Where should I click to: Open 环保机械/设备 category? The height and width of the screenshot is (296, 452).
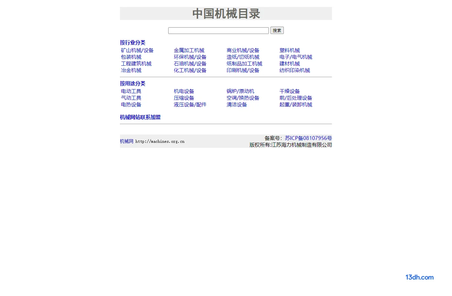pos(190,57)
